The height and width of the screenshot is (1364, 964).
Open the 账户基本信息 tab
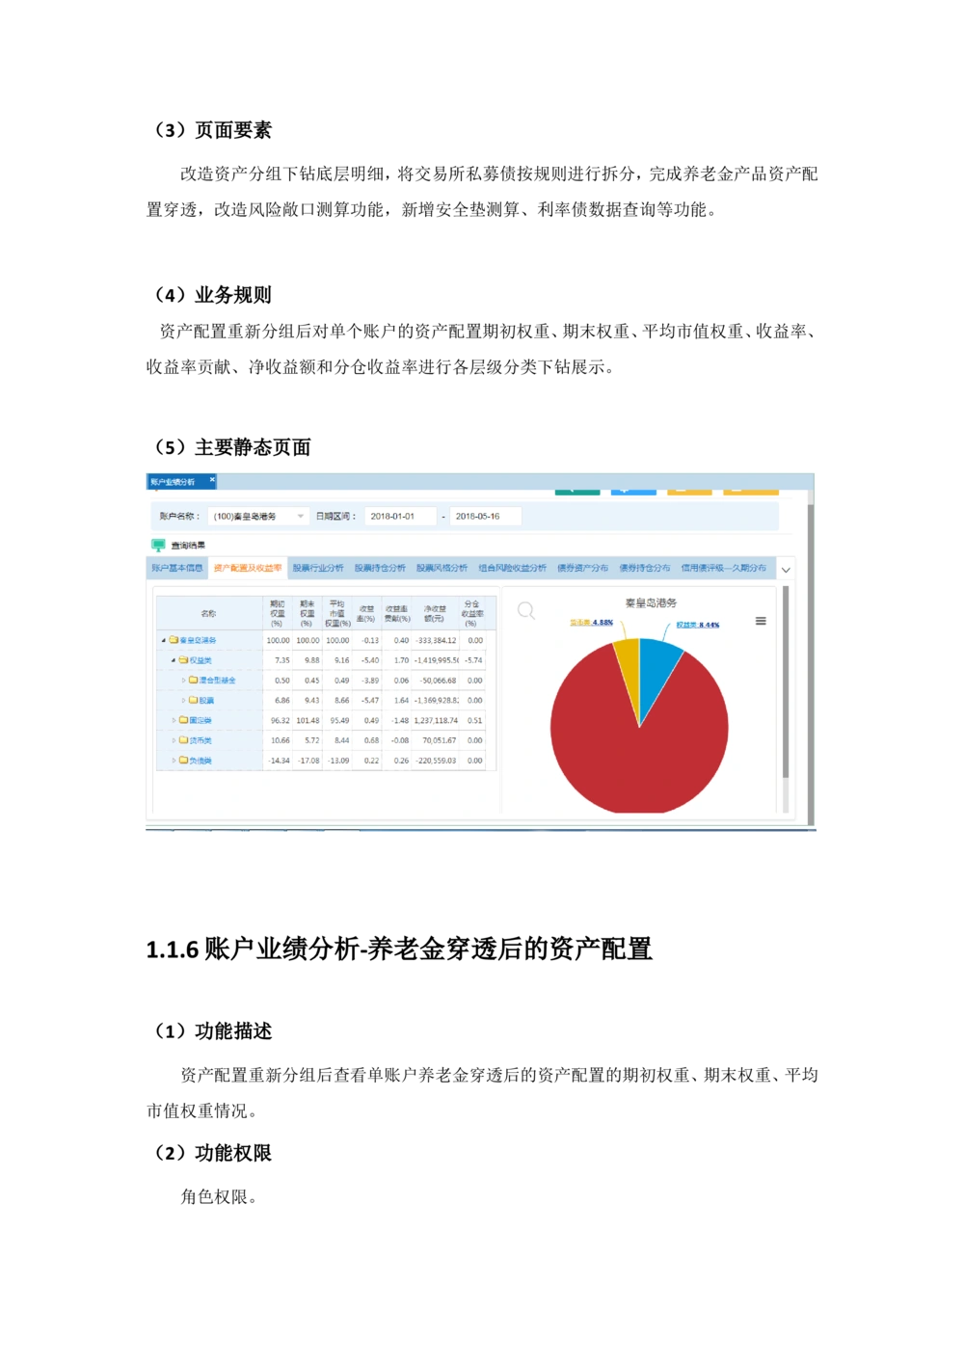coord(177,568)
